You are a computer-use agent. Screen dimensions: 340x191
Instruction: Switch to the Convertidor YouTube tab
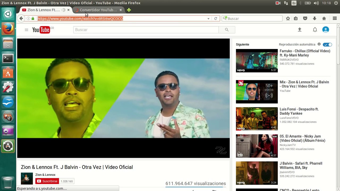pyautogui.click(x=98, y=10)
